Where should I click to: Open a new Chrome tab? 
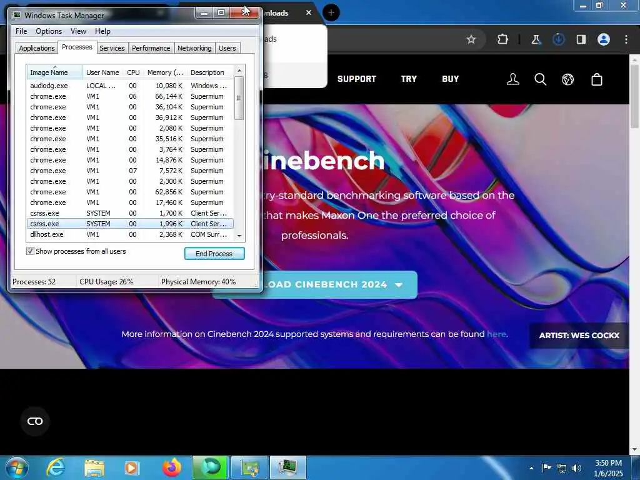331,12
